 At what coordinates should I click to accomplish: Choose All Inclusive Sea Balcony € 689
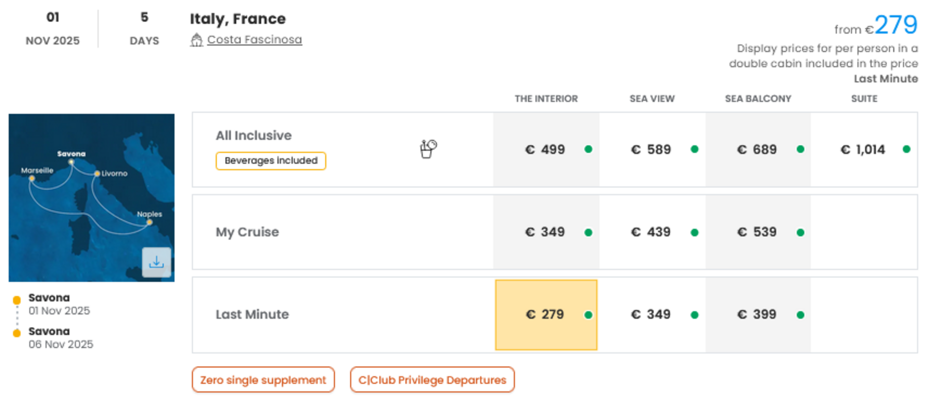point(758,149)
